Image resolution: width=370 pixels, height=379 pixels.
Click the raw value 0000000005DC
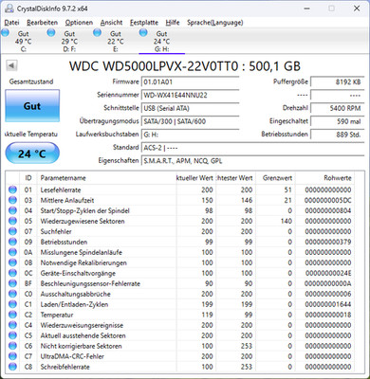328,200
